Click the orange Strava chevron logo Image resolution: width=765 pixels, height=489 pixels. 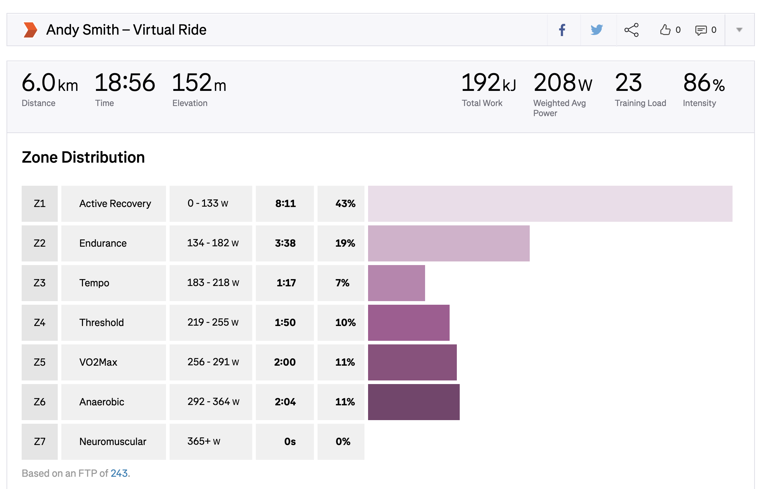[30, 30]
